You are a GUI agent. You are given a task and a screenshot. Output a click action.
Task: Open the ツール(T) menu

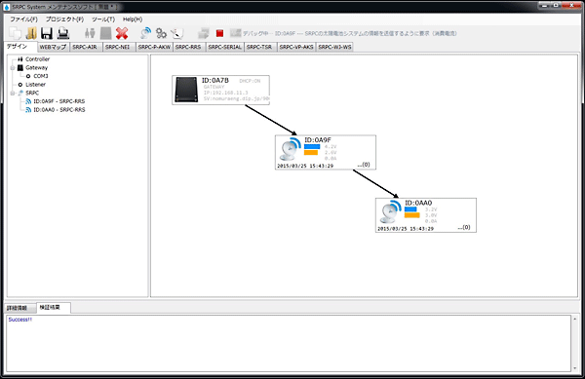(103, 19)
